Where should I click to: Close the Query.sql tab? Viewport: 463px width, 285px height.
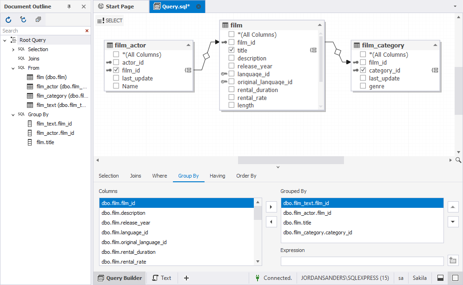click(x=198, y=7)
